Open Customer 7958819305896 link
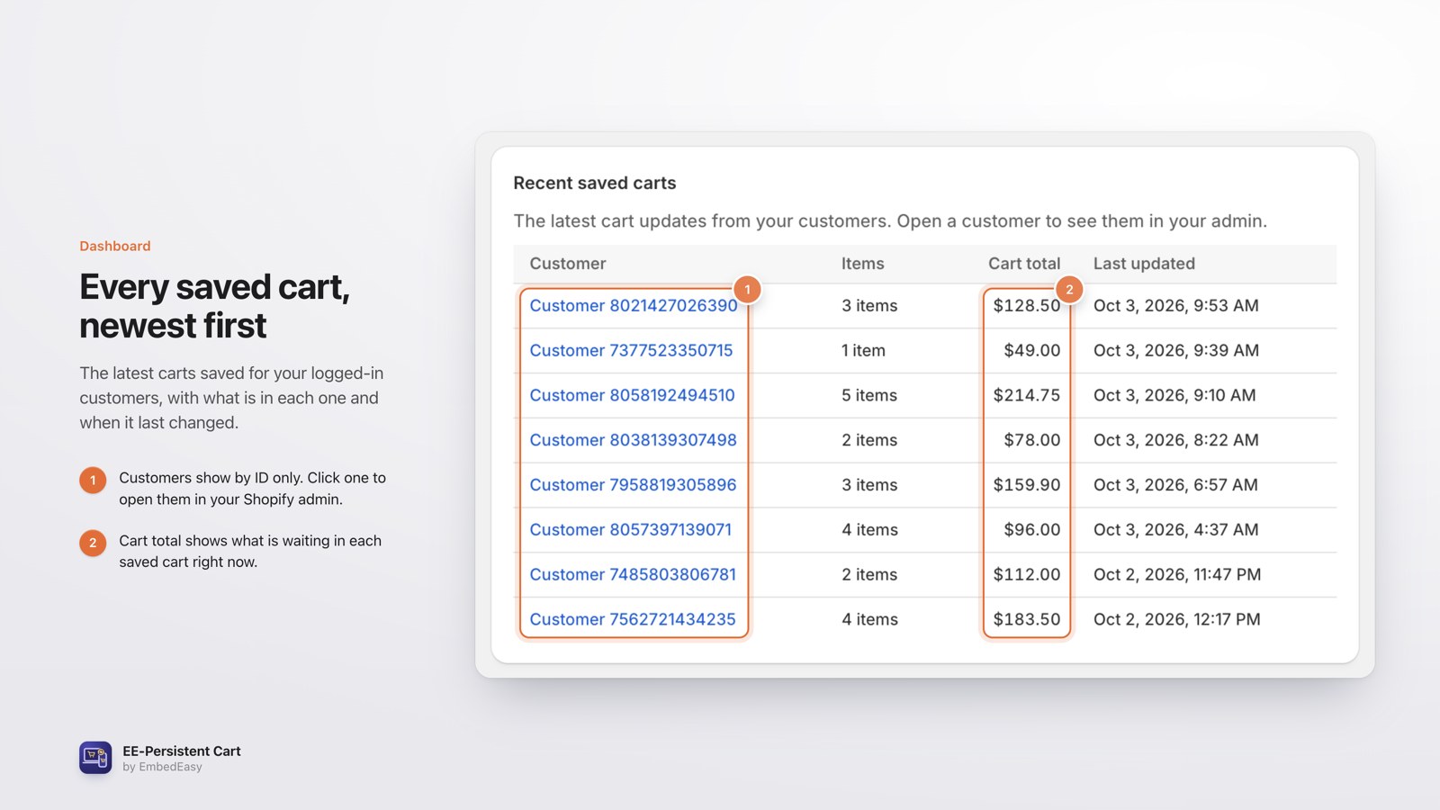 tap(633, 485)
